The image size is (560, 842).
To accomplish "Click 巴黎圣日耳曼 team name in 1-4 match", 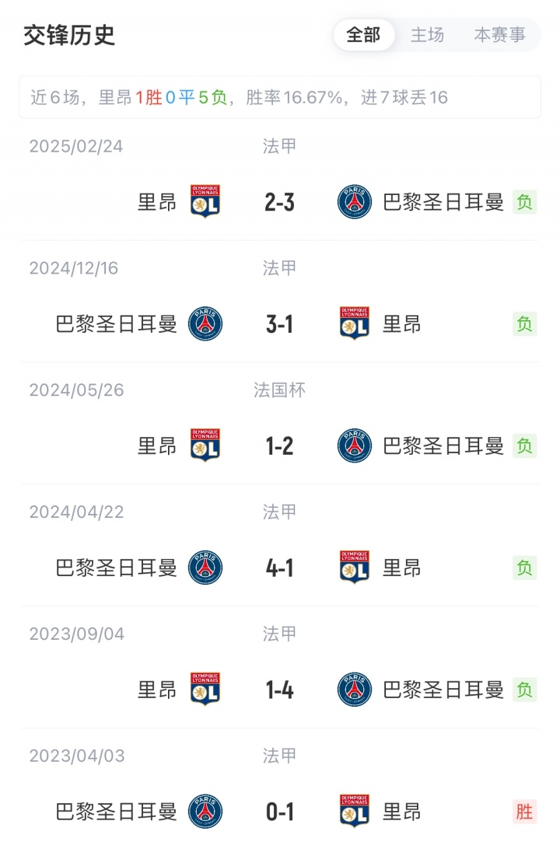I will [443, 690].
